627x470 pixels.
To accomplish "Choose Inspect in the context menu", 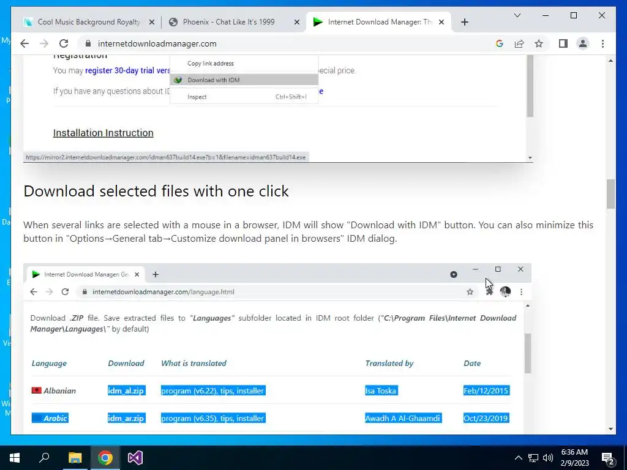I will pyautogui.click(x=244, y=97).
